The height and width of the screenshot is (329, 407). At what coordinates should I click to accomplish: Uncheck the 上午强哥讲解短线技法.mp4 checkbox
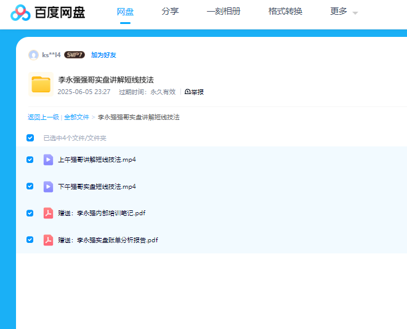tap(30, 159)
